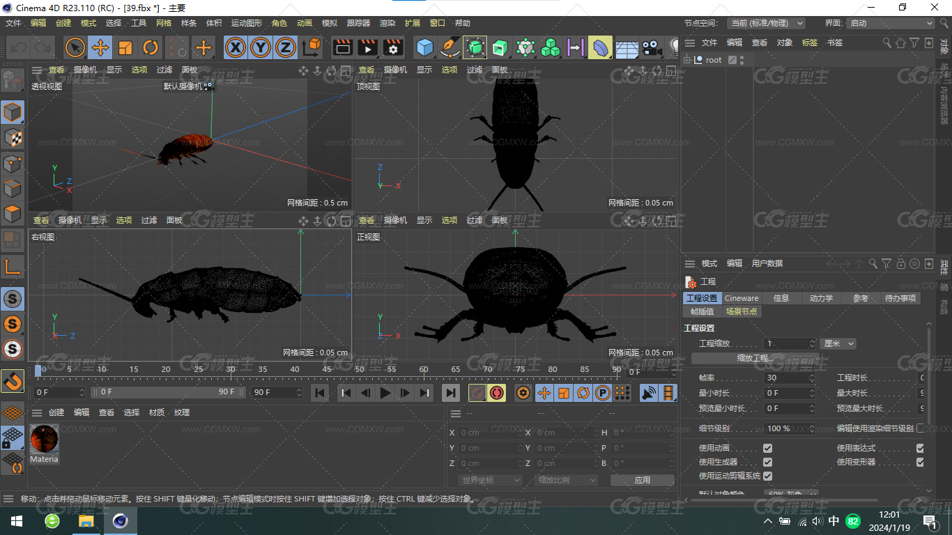The height and width of the screenshot is (535, 952).
Task: Switch to Cineware tab
Action: click(742, 298)
